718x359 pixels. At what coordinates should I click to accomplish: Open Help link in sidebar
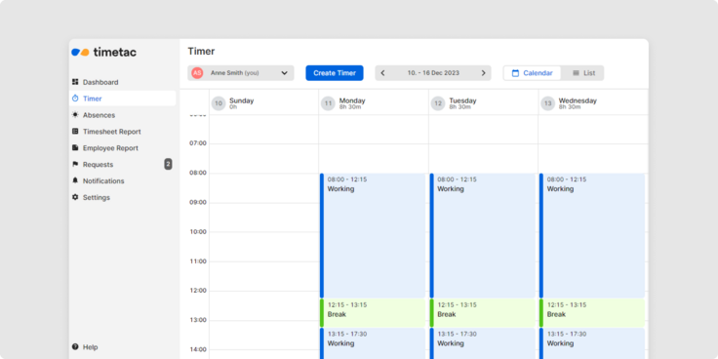point(90,347)
